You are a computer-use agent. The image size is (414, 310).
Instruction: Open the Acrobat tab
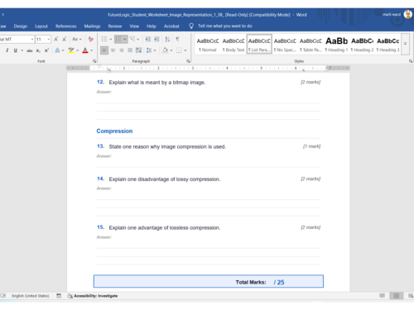pos(171,26)
